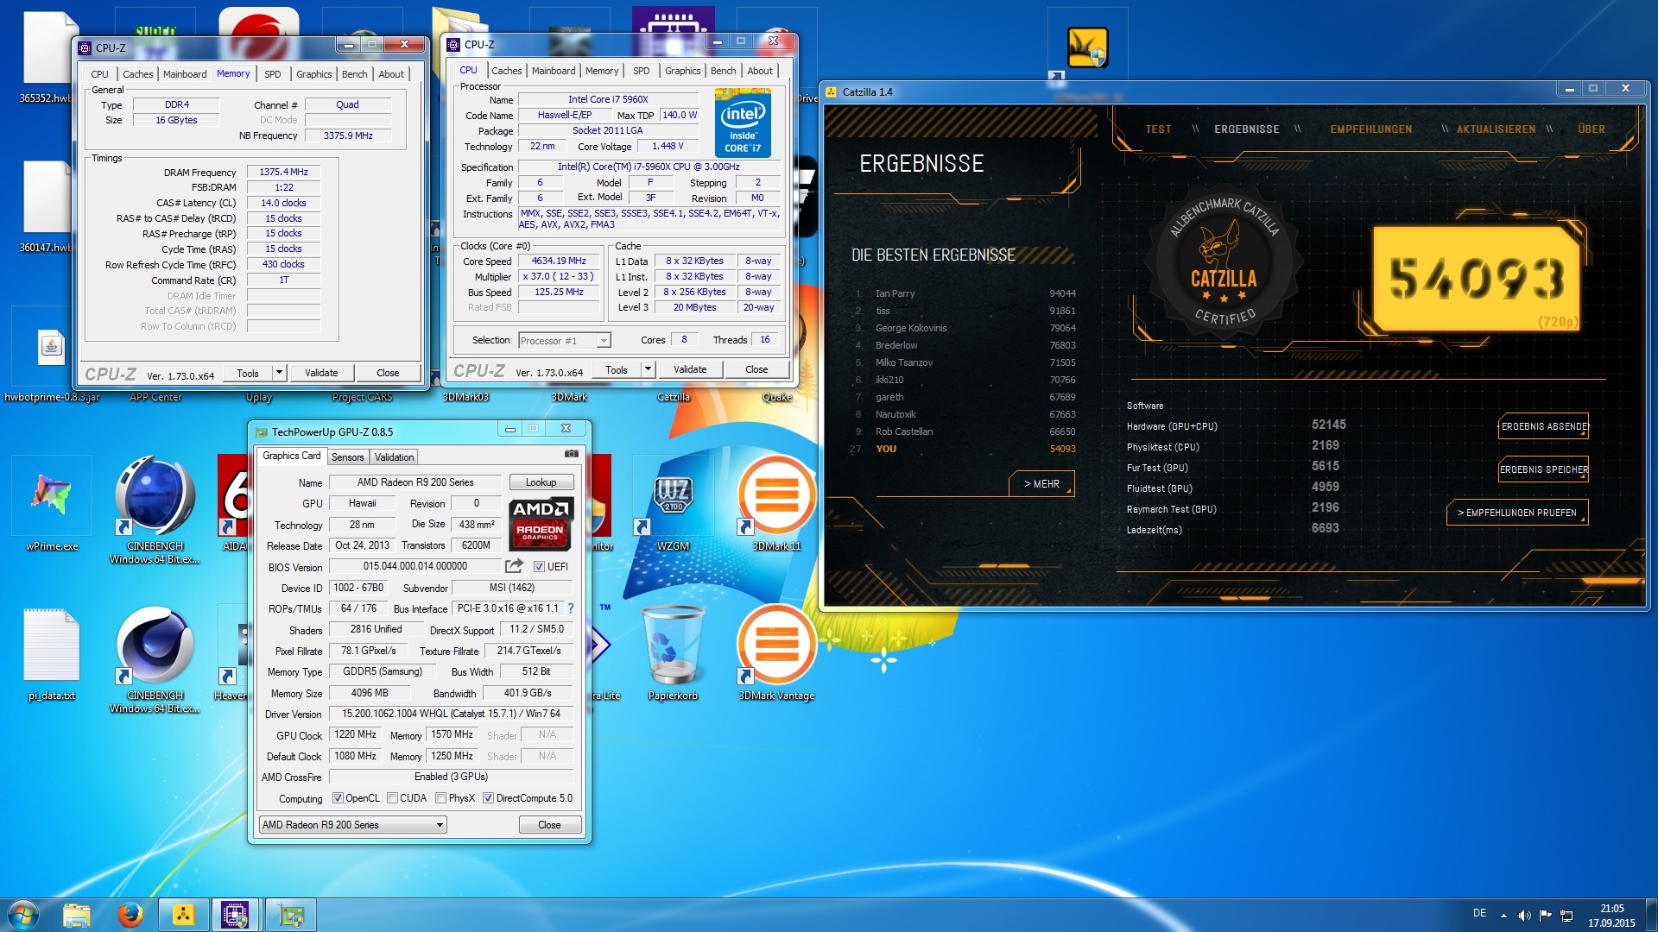Click the Action Center flag tray icon
The image size is (1658, 932).
[1545, 915]
